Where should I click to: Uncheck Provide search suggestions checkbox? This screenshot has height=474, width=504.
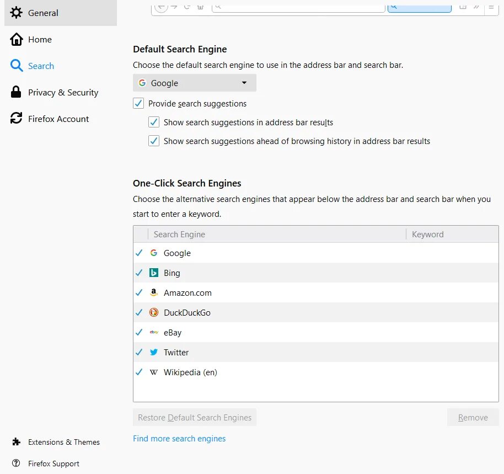point(138,103)
